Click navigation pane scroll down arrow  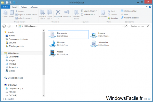coord(44,96)
